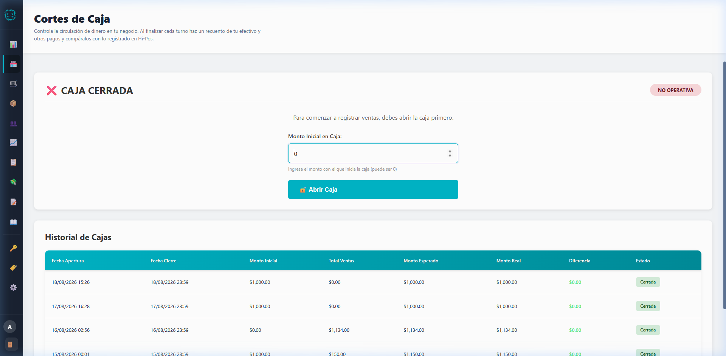This screenshot has height=356, width=726.
Task: Click the page vertical scrollbar
Action: (x=724, y=185)
